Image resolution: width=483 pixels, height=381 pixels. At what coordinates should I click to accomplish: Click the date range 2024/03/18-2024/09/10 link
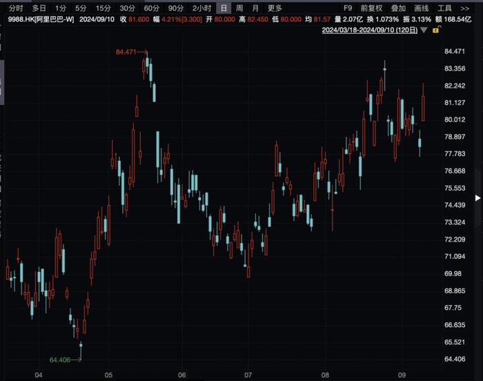point(370,30)
